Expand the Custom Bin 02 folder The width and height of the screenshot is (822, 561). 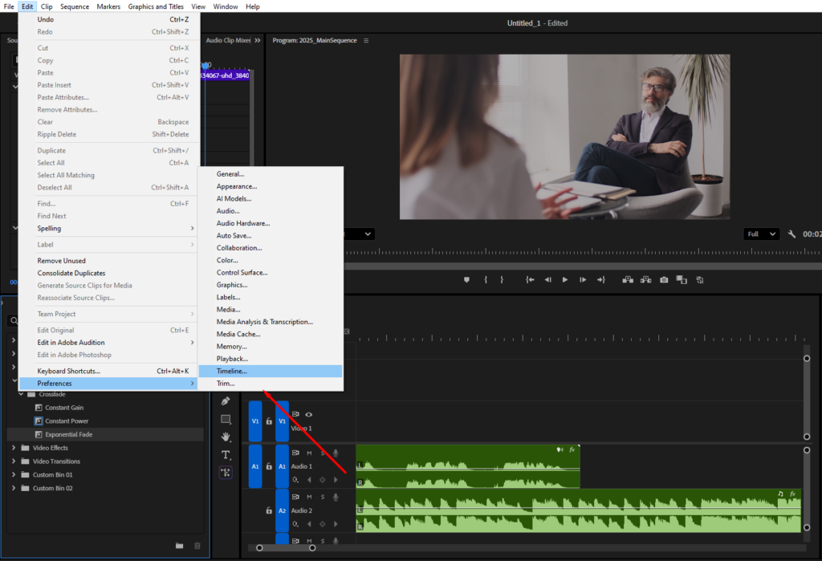(14, 488)
